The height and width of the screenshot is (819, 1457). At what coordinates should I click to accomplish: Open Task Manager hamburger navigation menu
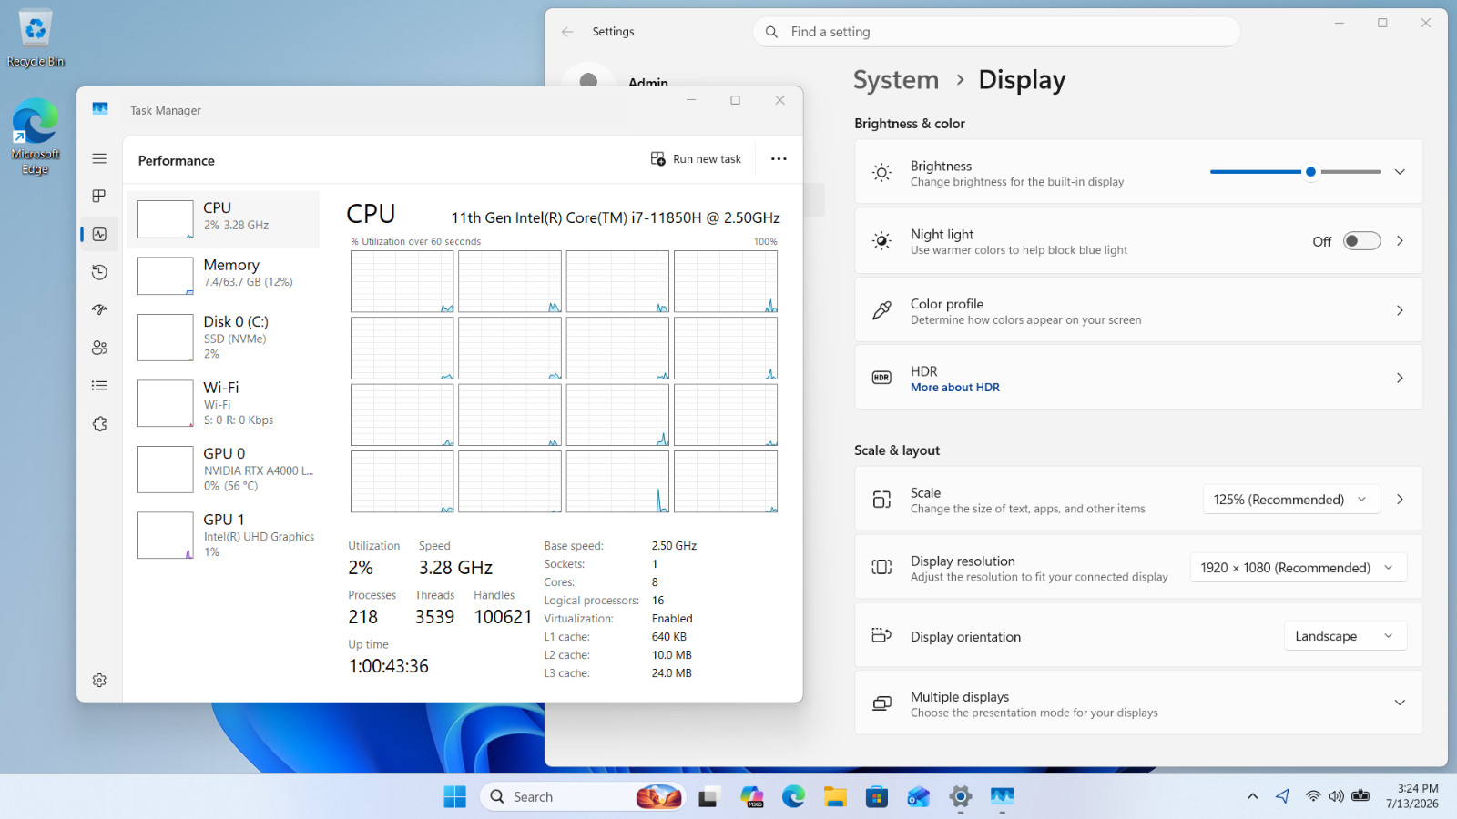(x=99, y=158)
